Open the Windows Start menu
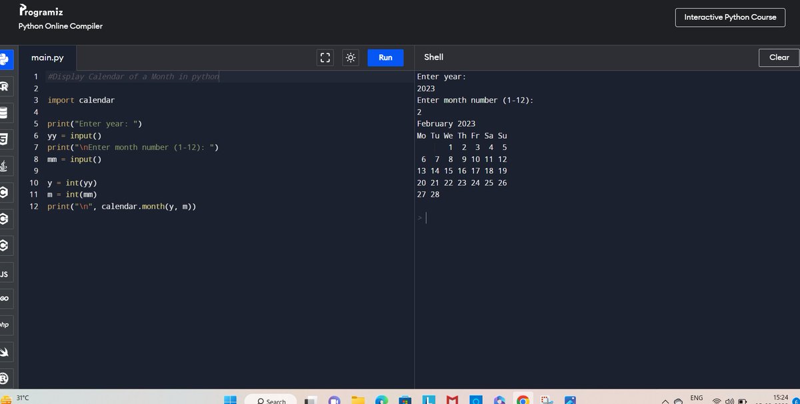This screenshot has width=800, height=404. point(230,400)
